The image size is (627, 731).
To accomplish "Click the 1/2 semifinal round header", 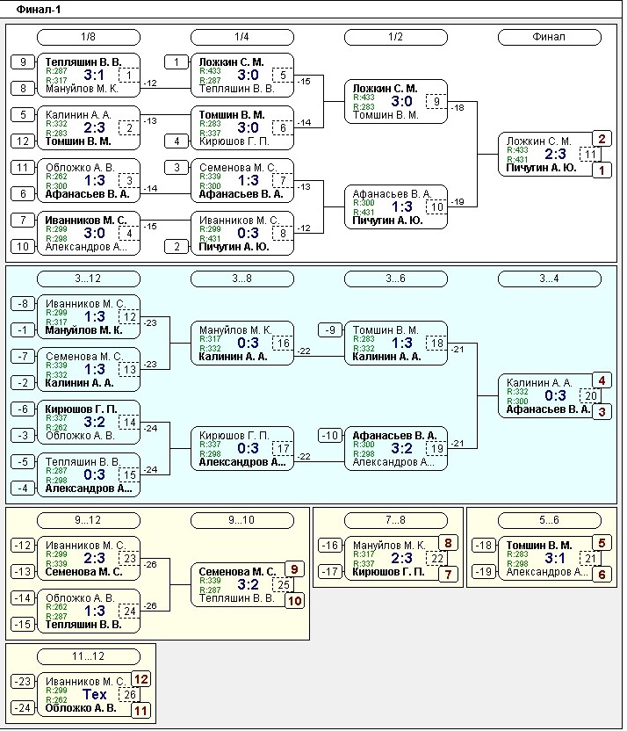I will (396, 37).
